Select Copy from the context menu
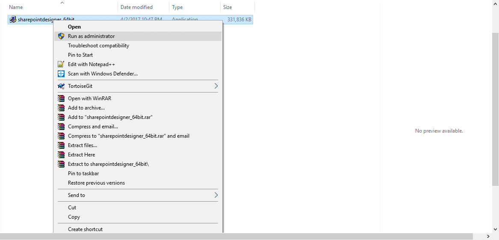The width and height of the screenshot is (499, 240). tap(138, 217)
